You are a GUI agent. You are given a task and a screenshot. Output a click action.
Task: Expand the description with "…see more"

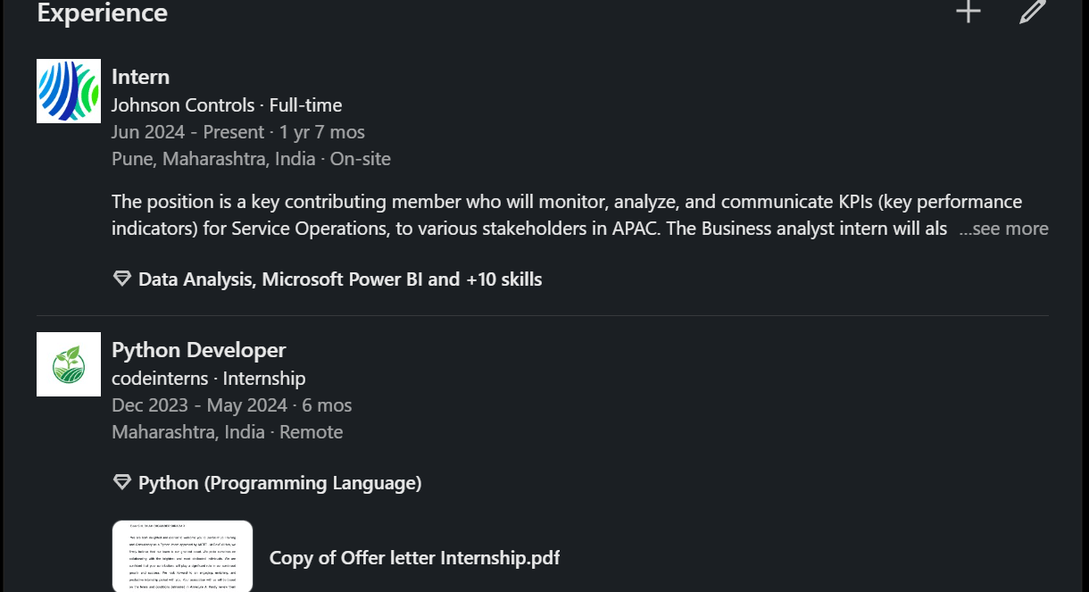pyautogui.click(x=1003, y=229)
